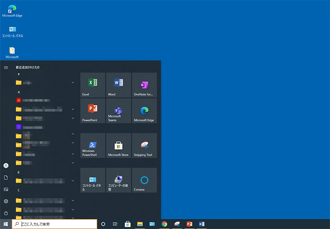Open Documents from the Start sidebar
This screenshot has width=330, height=229.
pyautogui.click(x=6, y=178)
